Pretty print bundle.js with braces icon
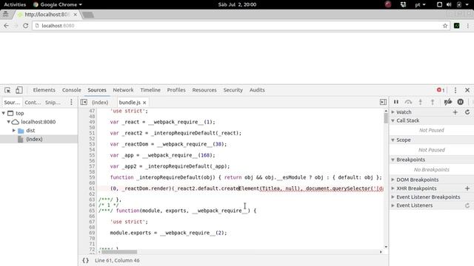 (86, 260)
